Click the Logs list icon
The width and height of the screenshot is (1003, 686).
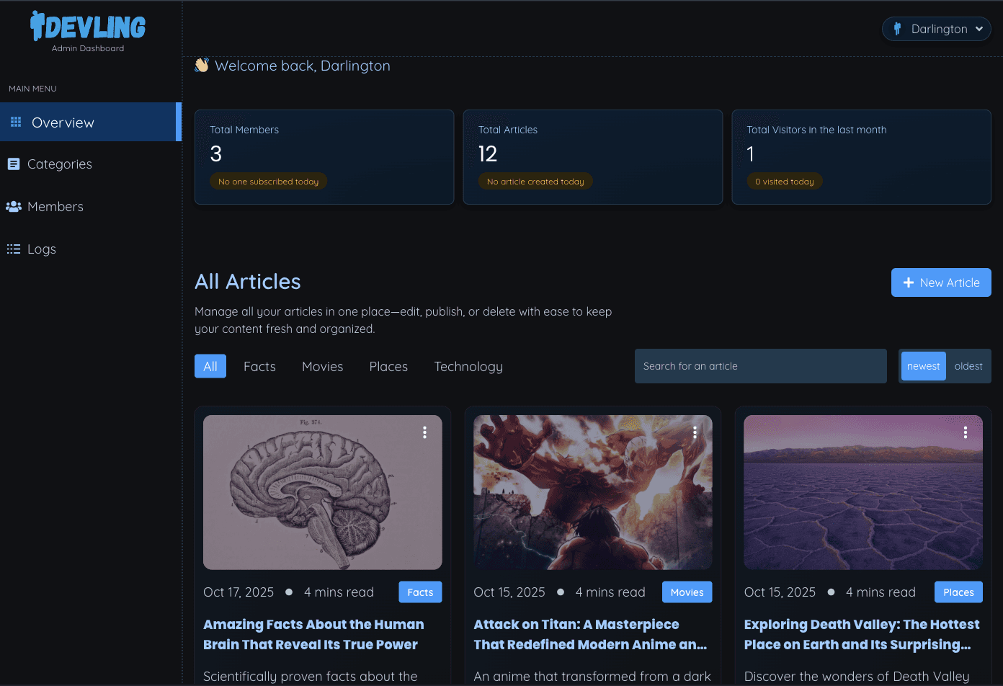pyautogui.click(x=14, y=249)
